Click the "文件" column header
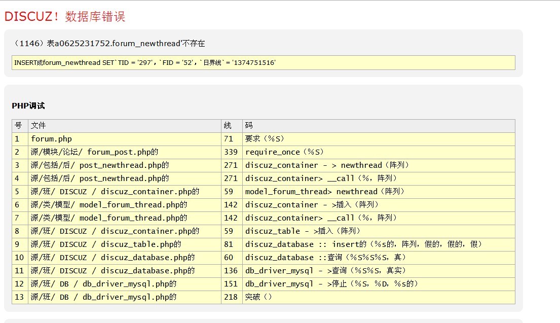 pyautogui.click(x=38, y=125)
